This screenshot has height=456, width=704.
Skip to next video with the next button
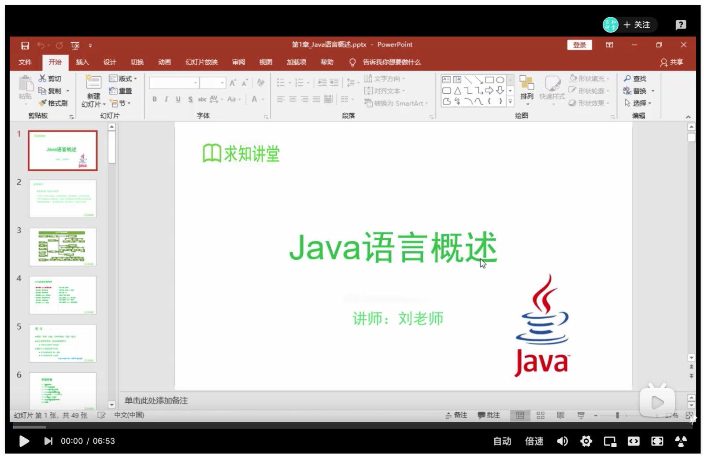(48, 441)
